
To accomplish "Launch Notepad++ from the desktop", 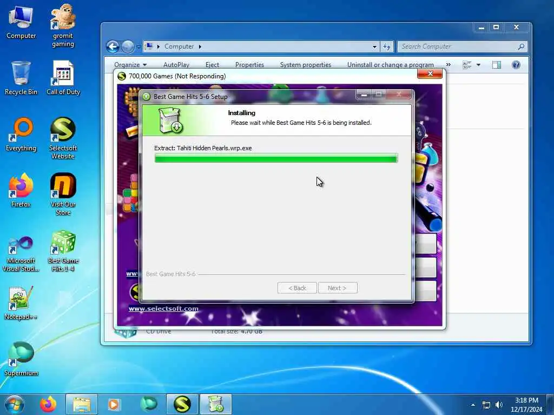I will [21, 303].
